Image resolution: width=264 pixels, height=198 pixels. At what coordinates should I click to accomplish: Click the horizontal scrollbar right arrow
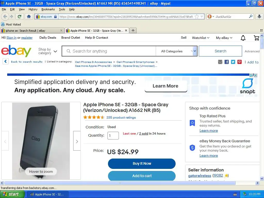coord(257,183)
